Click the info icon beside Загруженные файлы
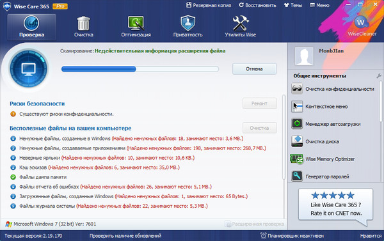This screenshot has width=384, height=241. coord(13,196)
